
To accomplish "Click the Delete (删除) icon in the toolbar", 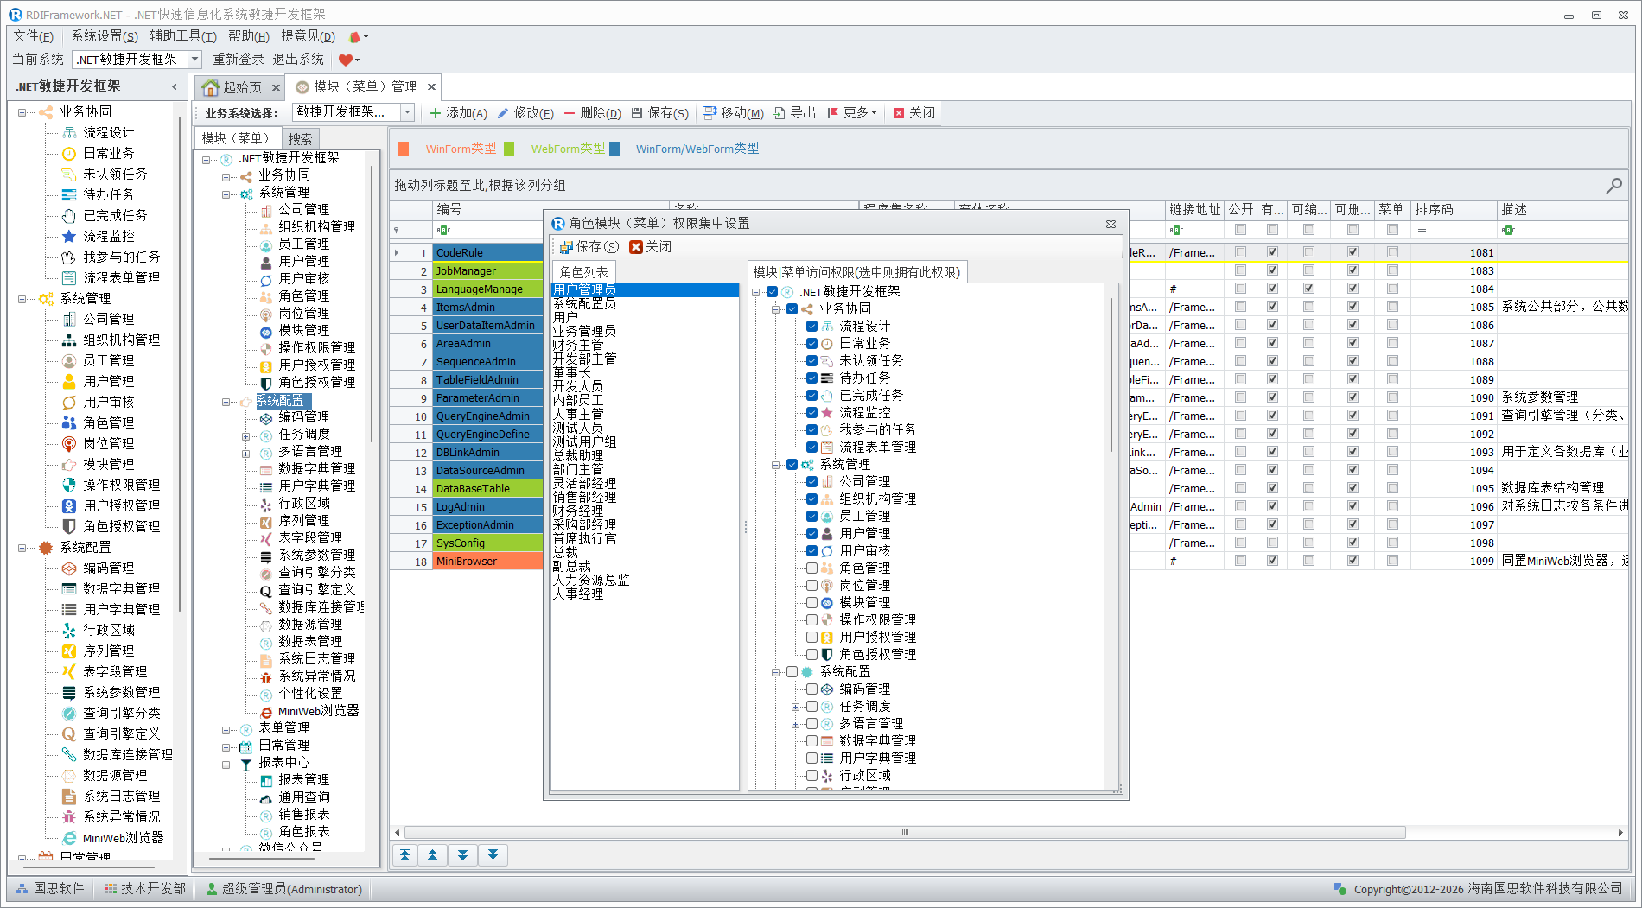I will pos(570,113).
